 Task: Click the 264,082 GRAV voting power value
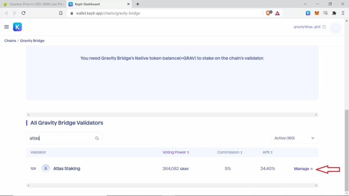point(176,169)
